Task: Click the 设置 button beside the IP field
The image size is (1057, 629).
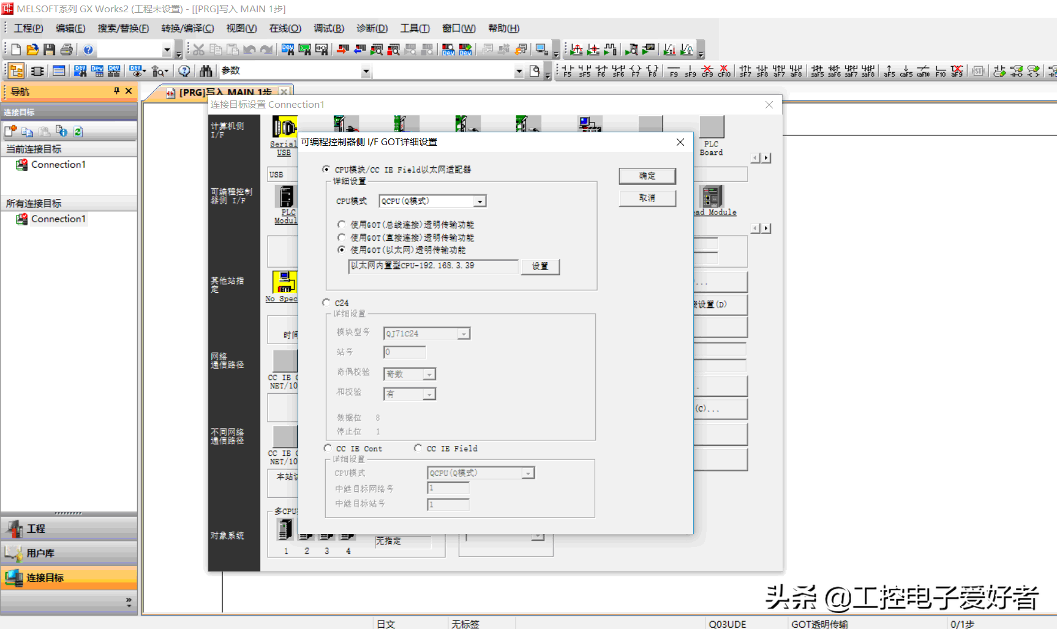Action: pyautogui.click(x=540, y=266)
